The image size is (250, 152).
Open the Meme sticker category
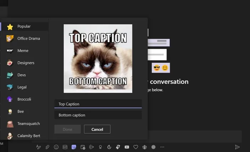(x=25, y=51)
